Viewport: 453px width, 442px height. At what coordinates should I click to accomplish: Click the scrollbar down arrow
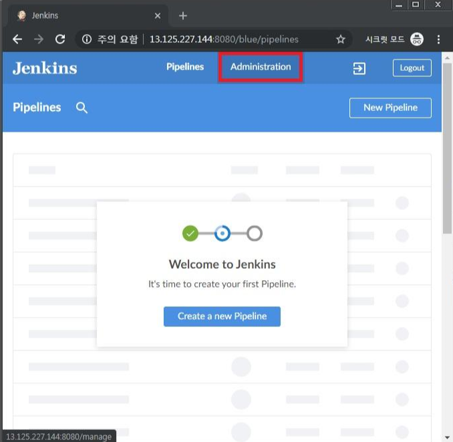[447, 437]
